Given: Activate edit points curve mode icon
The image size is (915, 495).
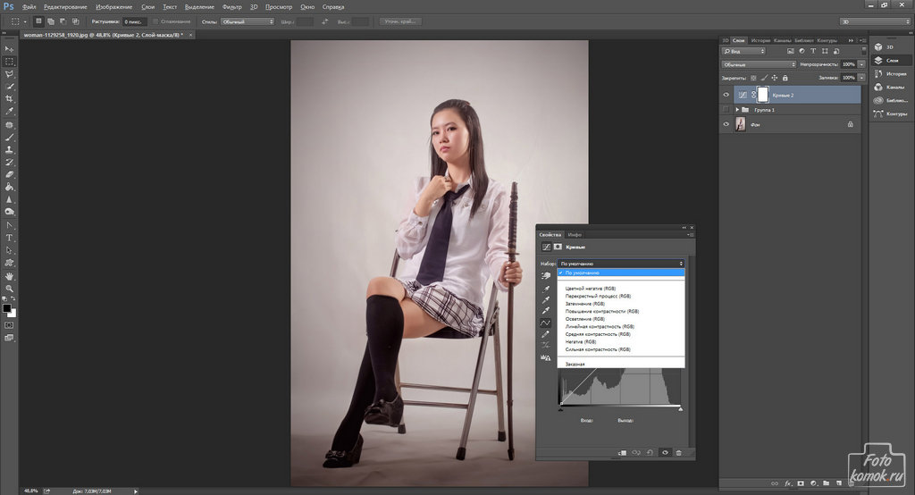Looking at the screenshot, I should point(546,323).
